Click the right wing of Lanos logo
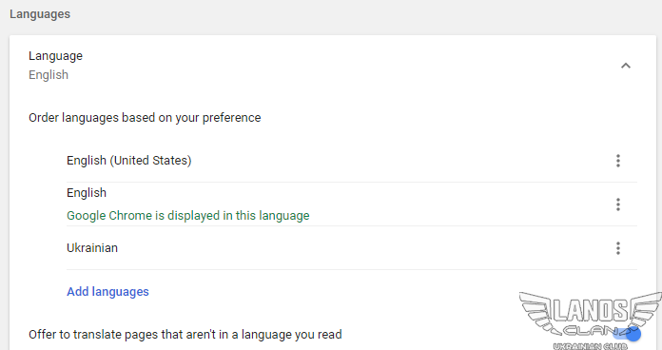662x350 pixels. [x=645, y=310]
